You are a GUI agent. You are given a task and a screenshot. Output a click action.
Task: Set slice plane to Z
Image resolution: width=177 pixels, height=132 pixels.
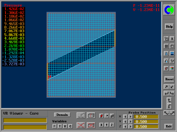point(112,125)
